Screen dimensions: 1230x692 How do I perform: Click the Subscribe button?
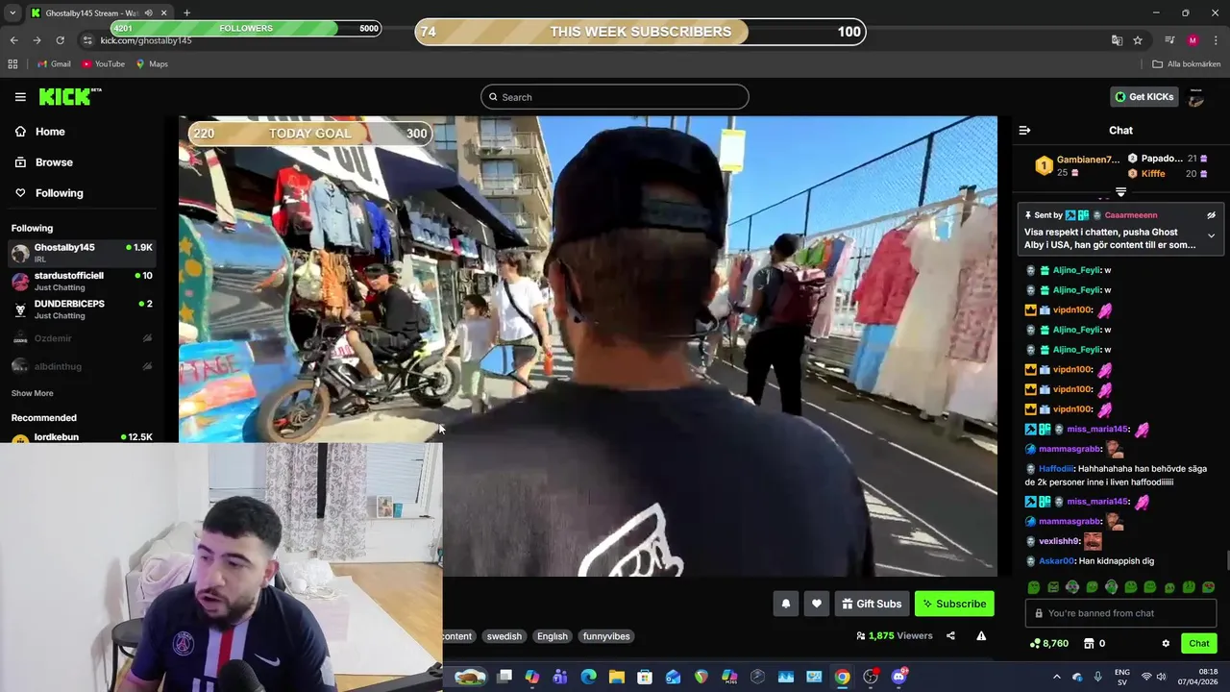(x=954, y=604)
